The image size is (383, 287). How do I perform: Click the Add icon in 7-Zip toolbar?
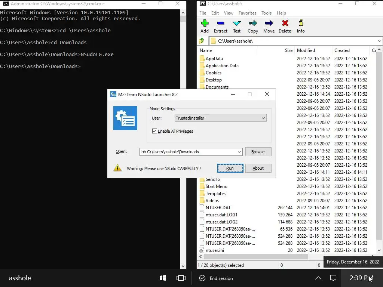(x=205, y=24)
